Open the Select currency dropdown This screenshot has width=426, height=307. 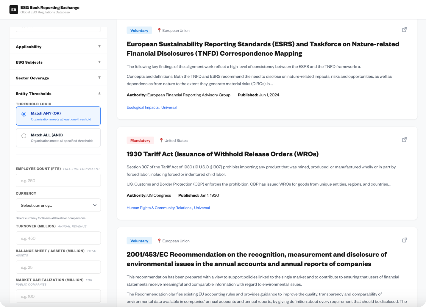click(58, 205)
